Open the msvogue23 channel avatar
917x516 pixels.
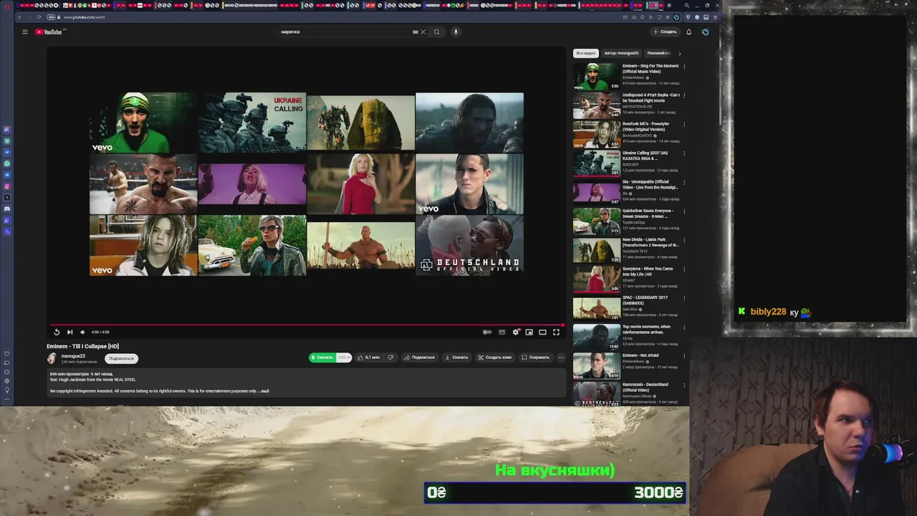click(52, 358)
